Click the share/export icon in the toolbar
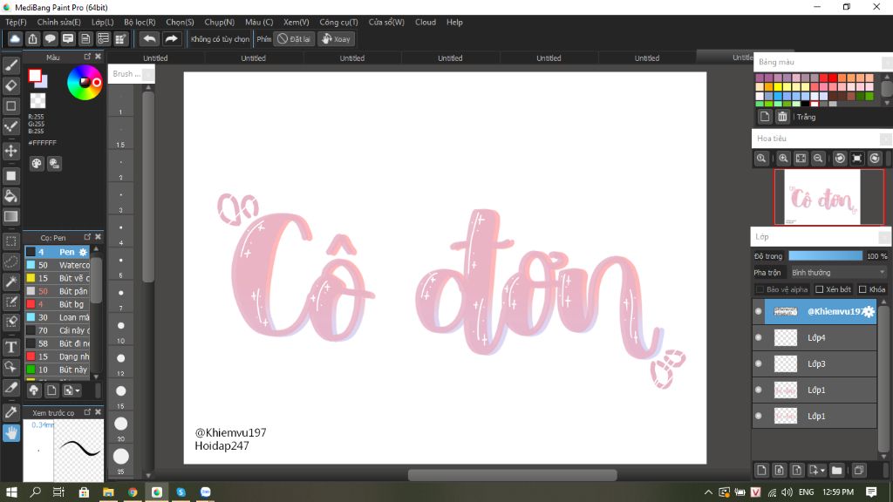 [x=32, y=38]
